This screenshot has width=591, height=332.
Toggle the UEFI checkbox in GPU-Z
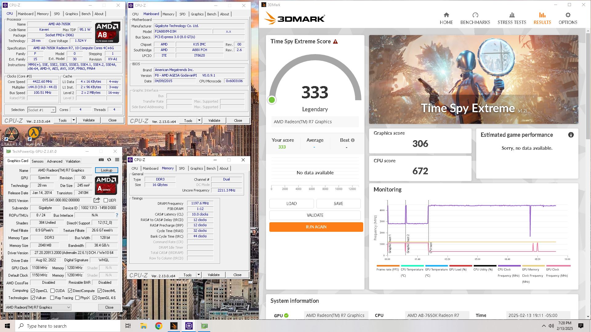coord(106,200)
